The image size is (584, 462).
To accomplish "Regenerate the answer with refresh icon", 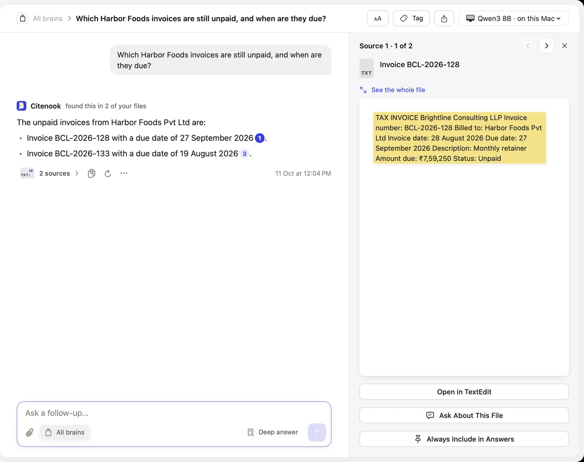I will click(x=108, y=173).
